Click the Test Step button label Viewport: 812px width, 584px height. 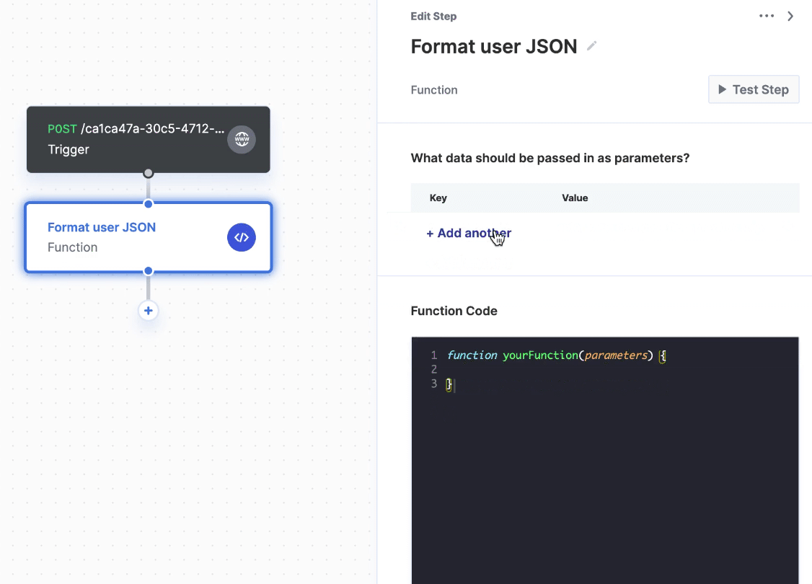(x=760, y=89)
